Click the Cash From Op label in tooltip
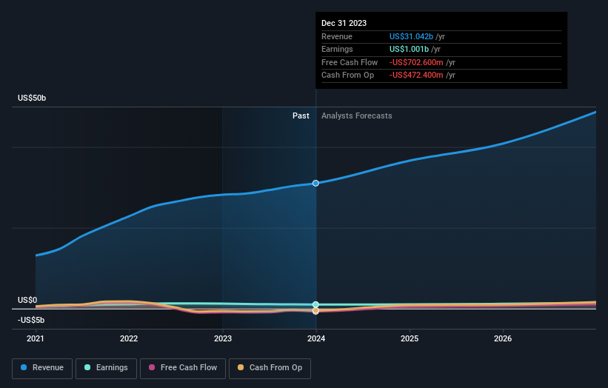This screenshot has height=388, width=608. pyautogui.click(x=347, y=76)
